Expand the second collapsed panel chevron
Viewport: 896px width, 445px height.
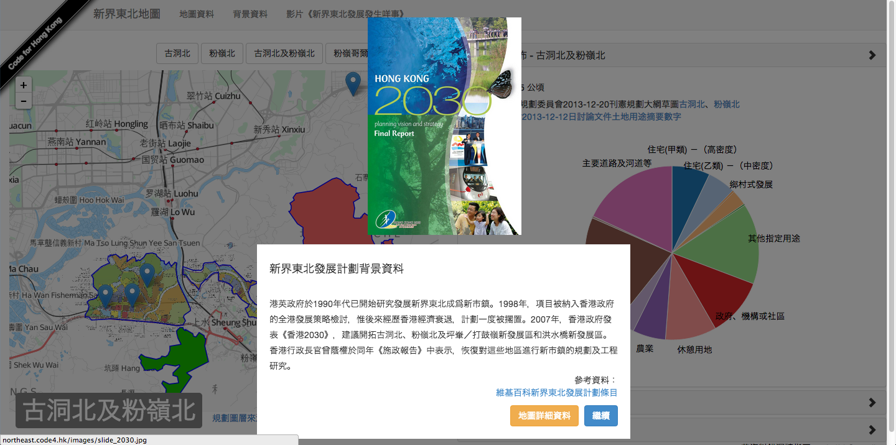[872, 403]
